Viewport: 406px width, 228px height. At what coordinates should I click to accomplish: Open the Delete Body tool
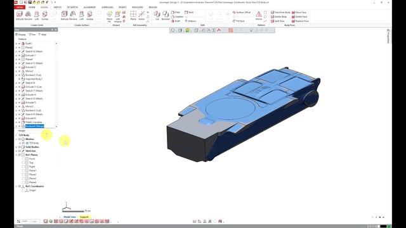point(278,17)
